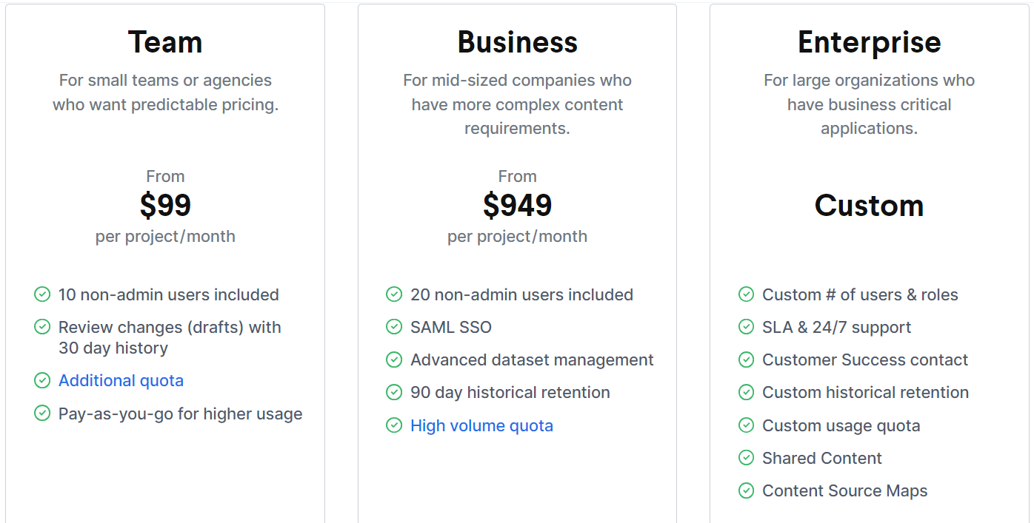The width and height of the screenshot is (1034, 523).
Task: Click the $949 Business price
Action: [x=517, y=205]
